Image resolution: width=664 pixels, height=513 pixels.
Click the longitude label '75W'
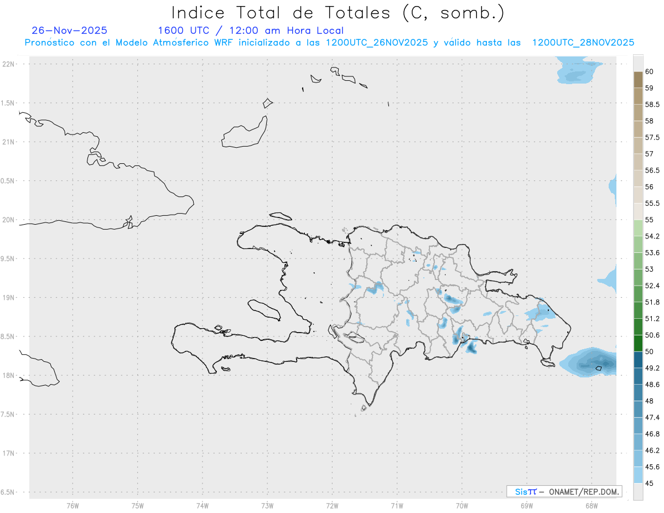point(138,506)
